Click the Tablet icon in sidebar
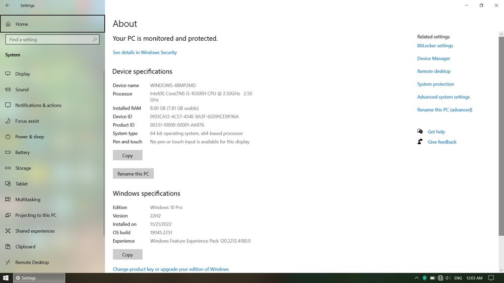504x283 pixels. pos(8,183)
